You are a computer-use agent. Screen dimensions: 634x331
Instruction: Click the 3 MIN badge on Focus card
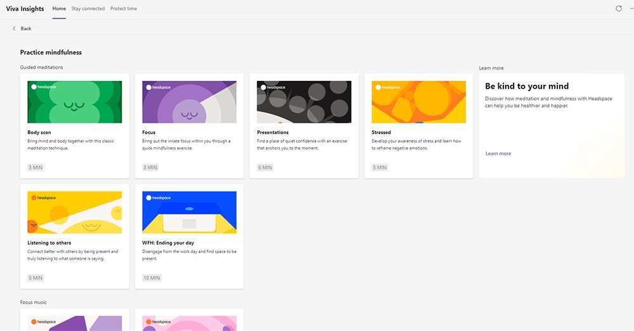[150, 168]
